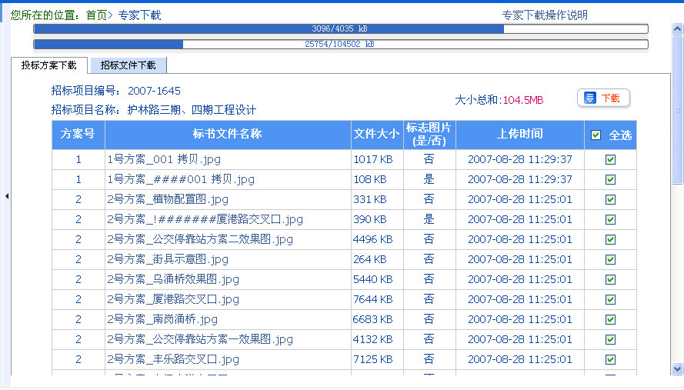Click upload time of 1号方案_001 拷贝.jpg
Screen dimensions: 684x390
click(520, 160)
